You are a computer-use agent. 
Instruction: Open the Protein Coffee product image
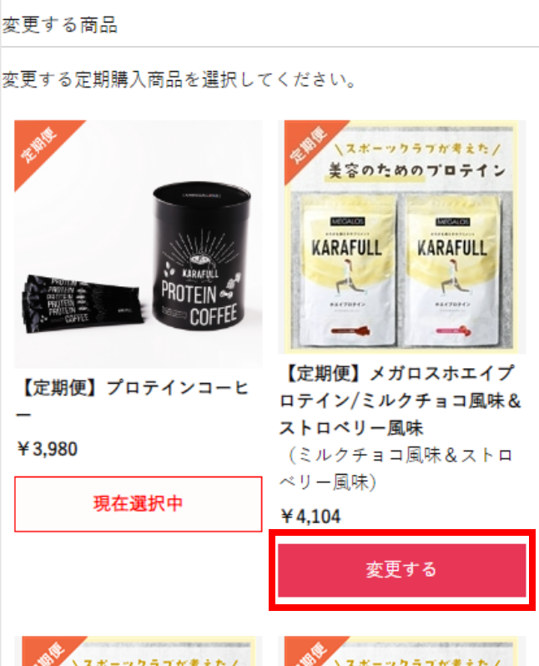138,245
